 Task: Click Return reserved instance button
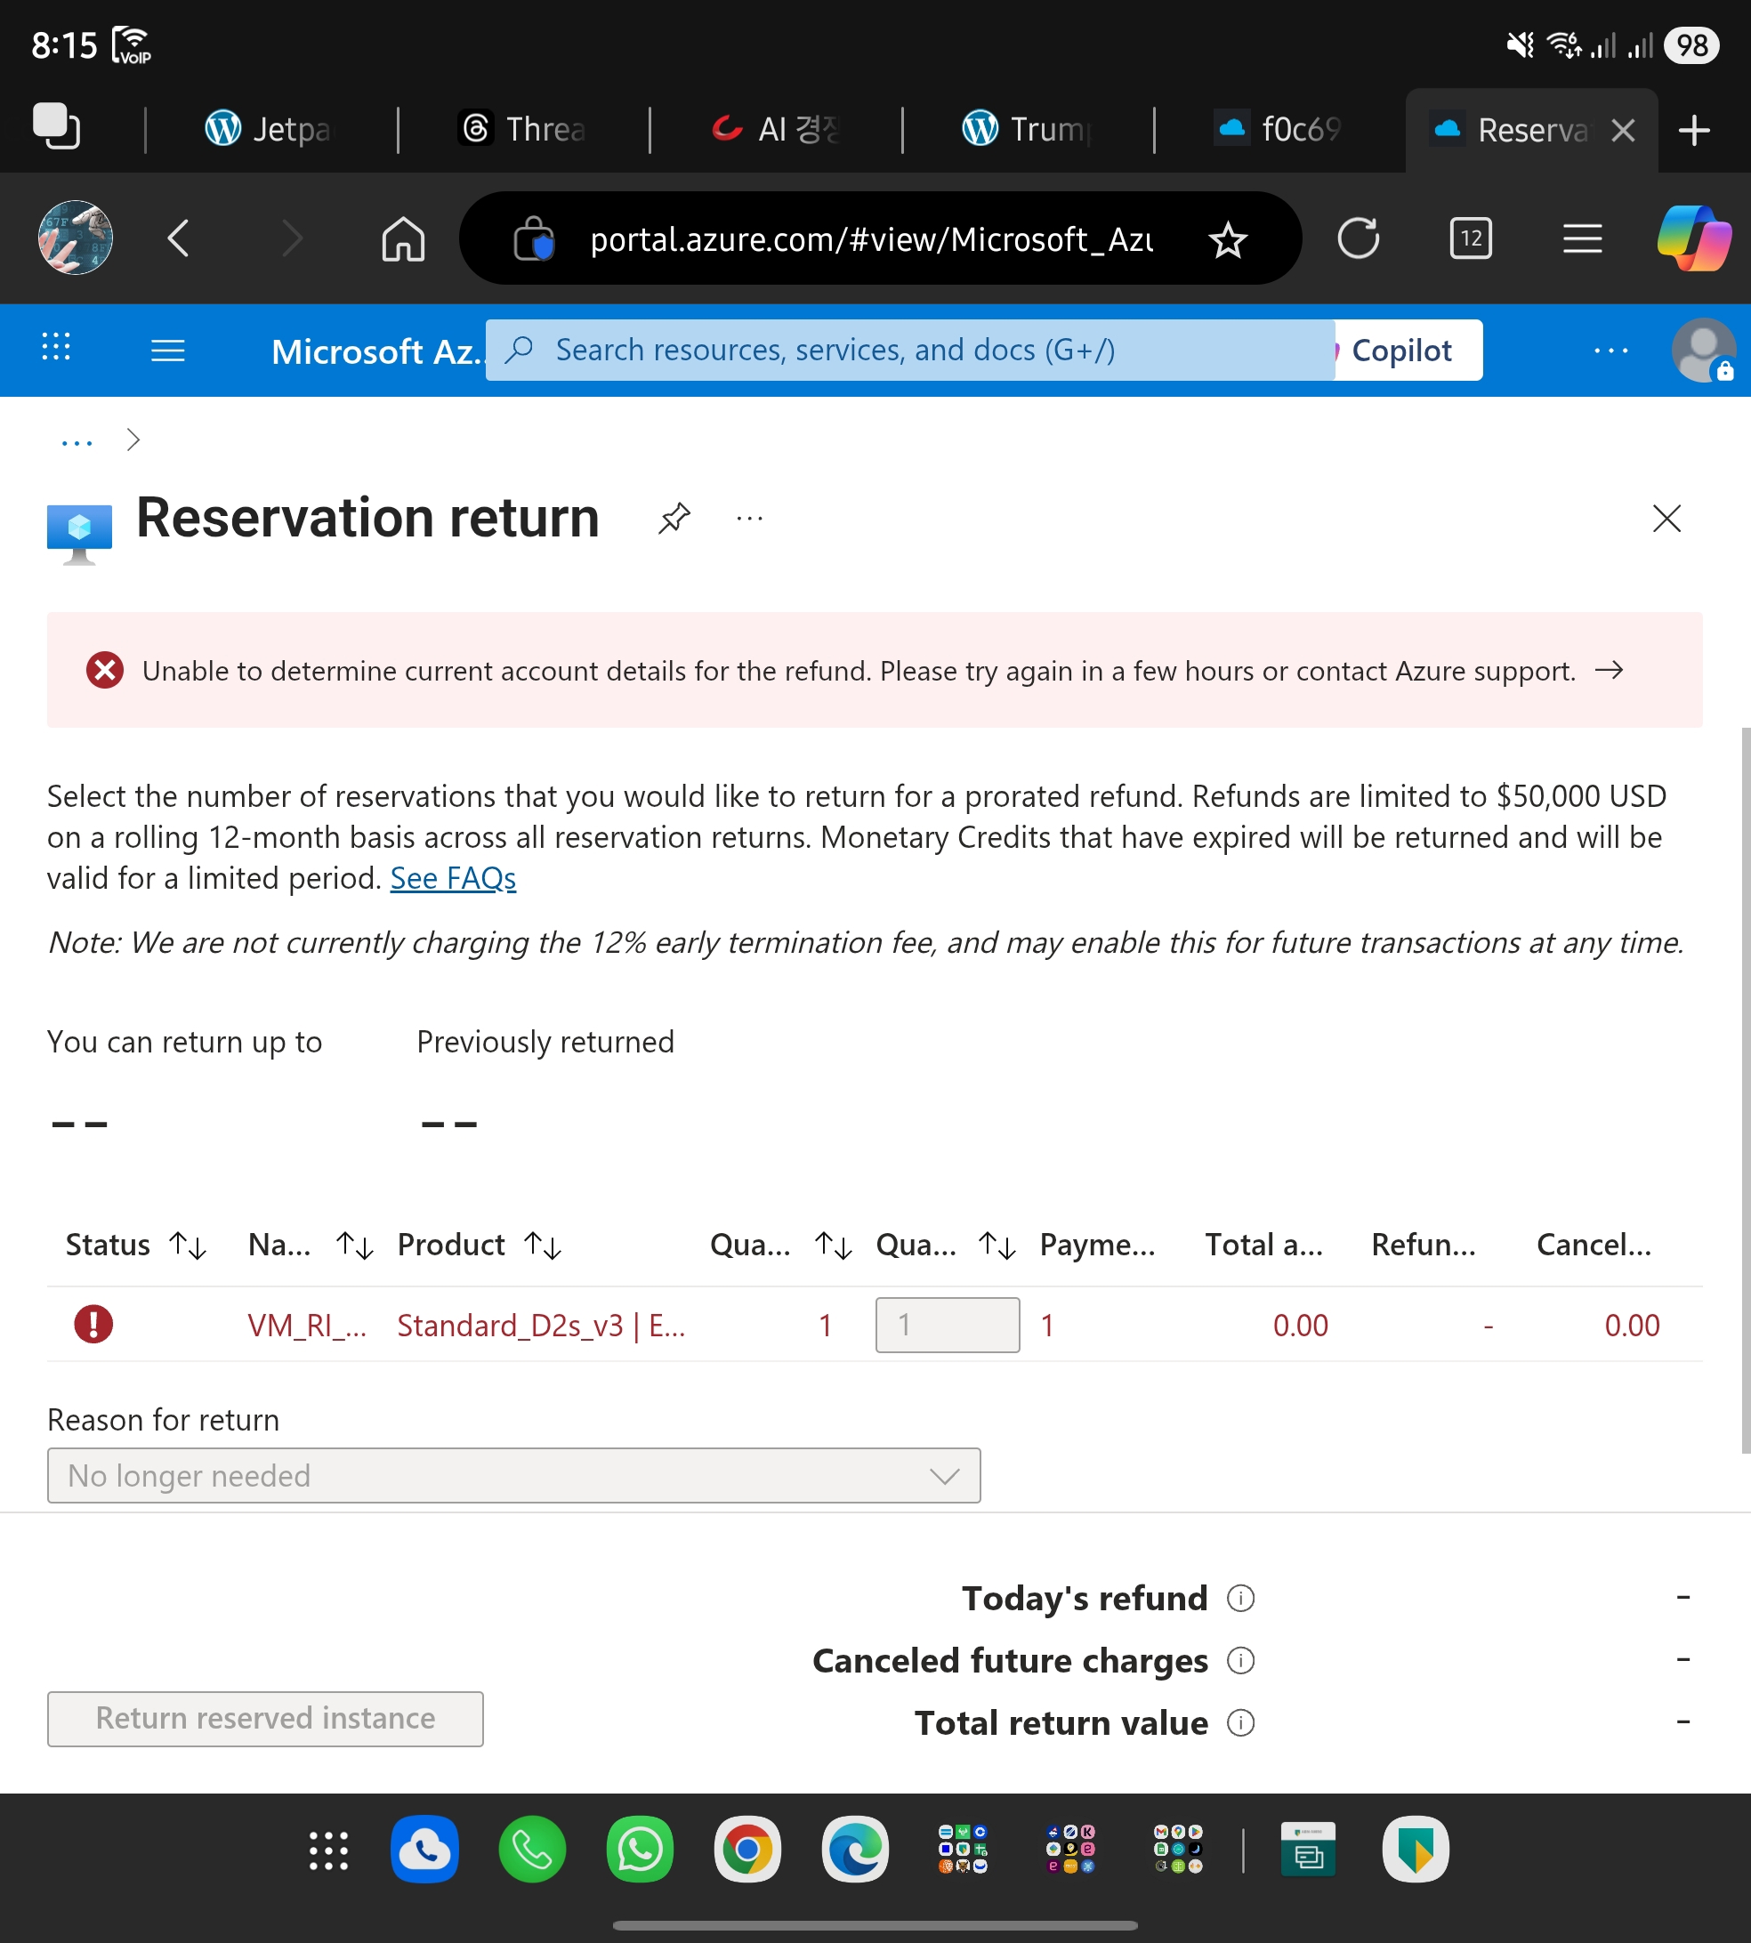point(264,1718)
